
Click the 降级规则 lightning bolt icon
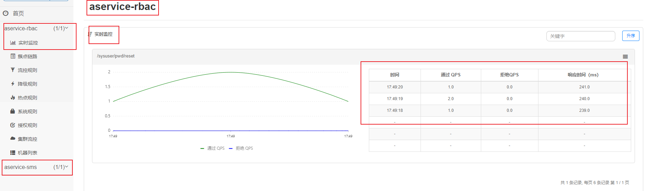[13, 84]
